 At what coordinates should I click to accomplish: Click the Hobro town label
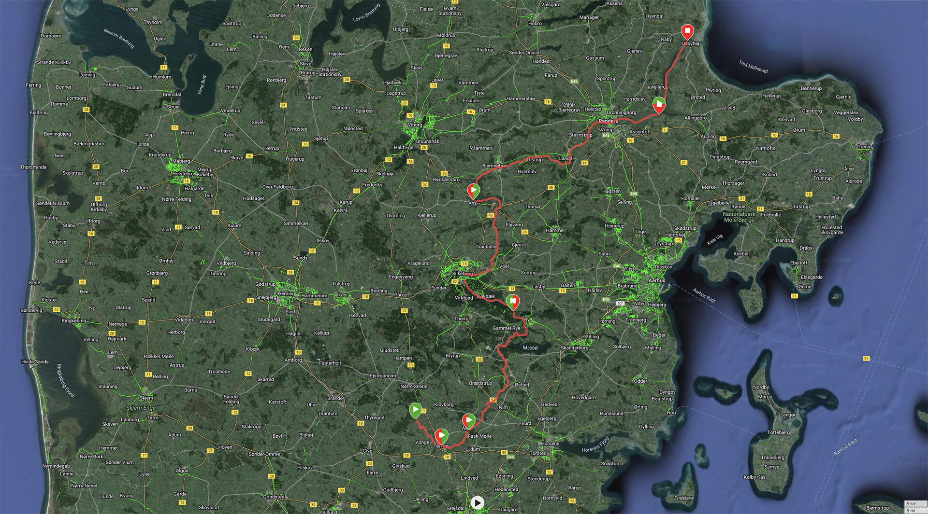point(535,23)
